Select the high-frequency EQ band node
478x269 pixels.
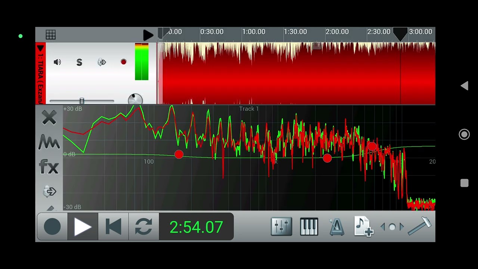point(372,146)
